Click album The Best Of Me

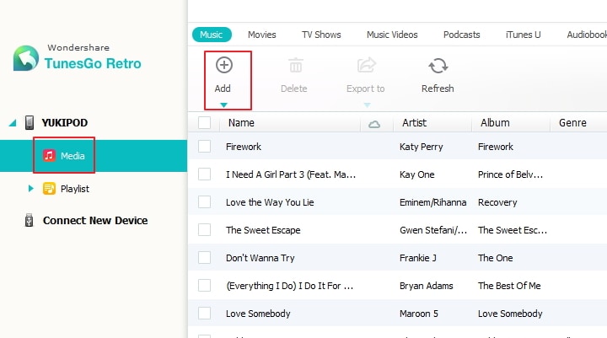coord(509,286)
